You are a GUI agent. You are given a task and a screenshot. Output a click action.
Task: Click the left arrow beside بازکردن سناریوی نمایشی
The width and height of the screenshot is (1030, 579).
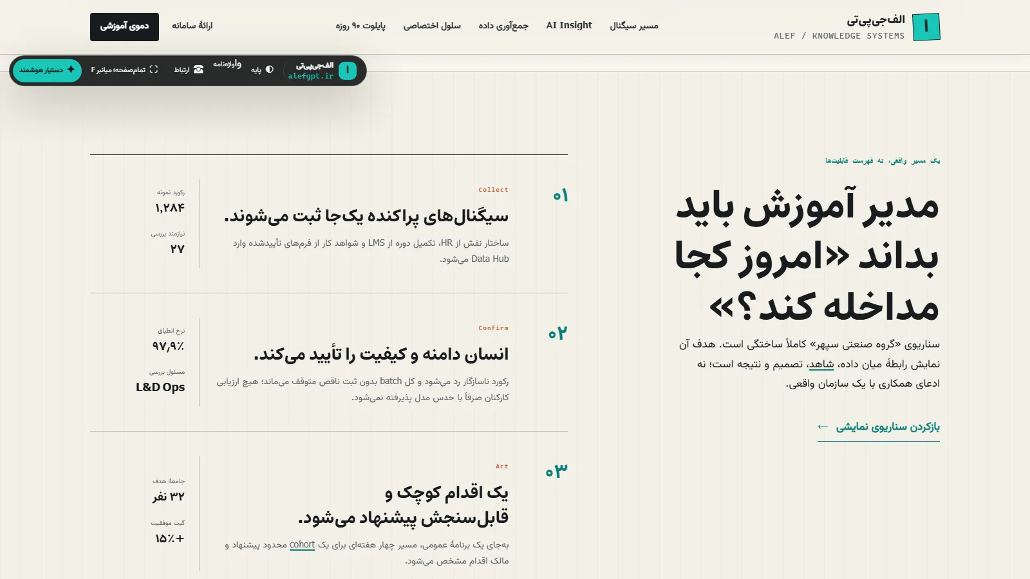click(823, 427)
